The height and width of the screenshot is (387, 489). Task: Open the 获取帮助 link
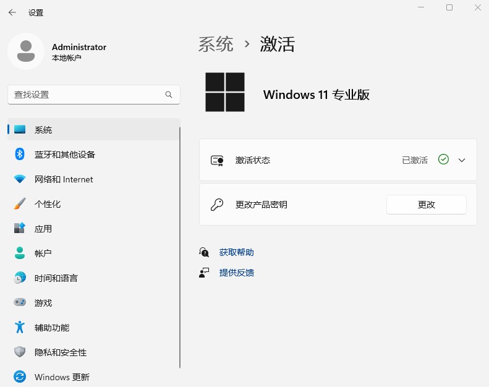(x=236, y=252)
